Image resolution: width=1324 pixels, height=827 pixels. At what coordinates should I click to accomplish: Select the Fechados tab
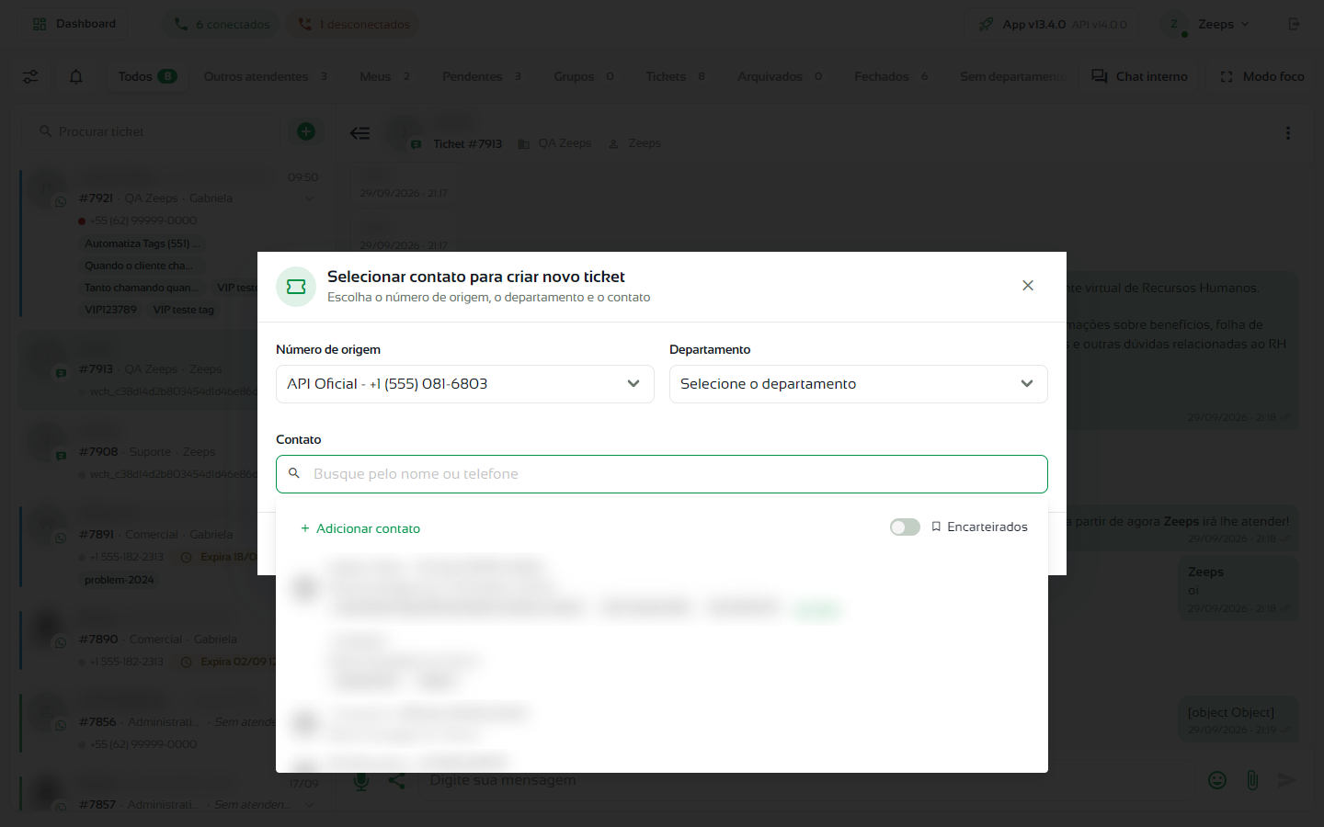[x=891, y=76]
